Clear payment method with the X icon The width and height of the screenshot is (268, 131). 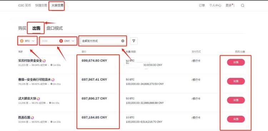click(123, 41)
